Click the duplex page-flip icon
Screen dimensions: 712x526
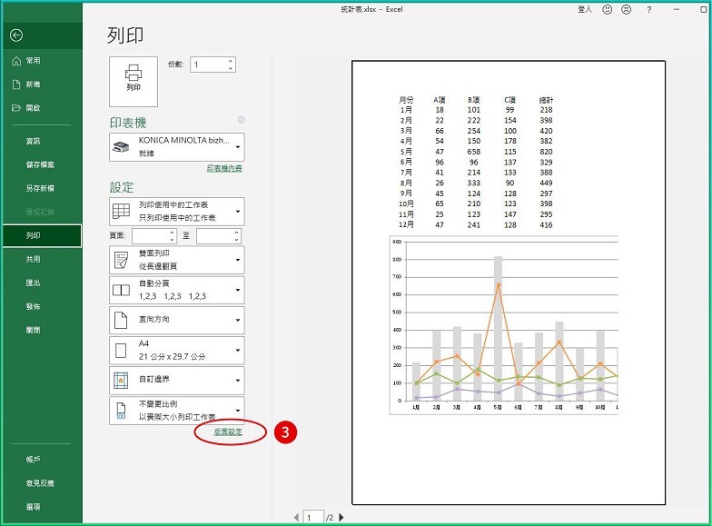[122, 260]
